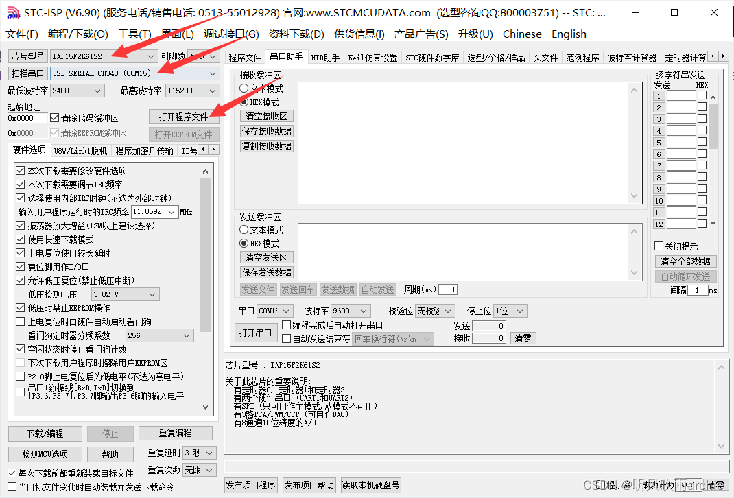Click down arrow of send buffer scrollbar

pos(635,272)
